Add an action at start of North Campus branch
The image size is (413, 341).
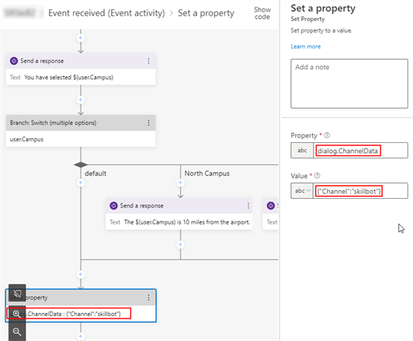coord(180,183)
